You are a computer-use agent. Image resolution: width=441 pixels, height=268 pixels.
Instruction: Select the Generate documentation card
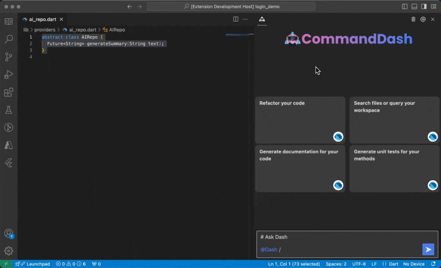[300, 169]
